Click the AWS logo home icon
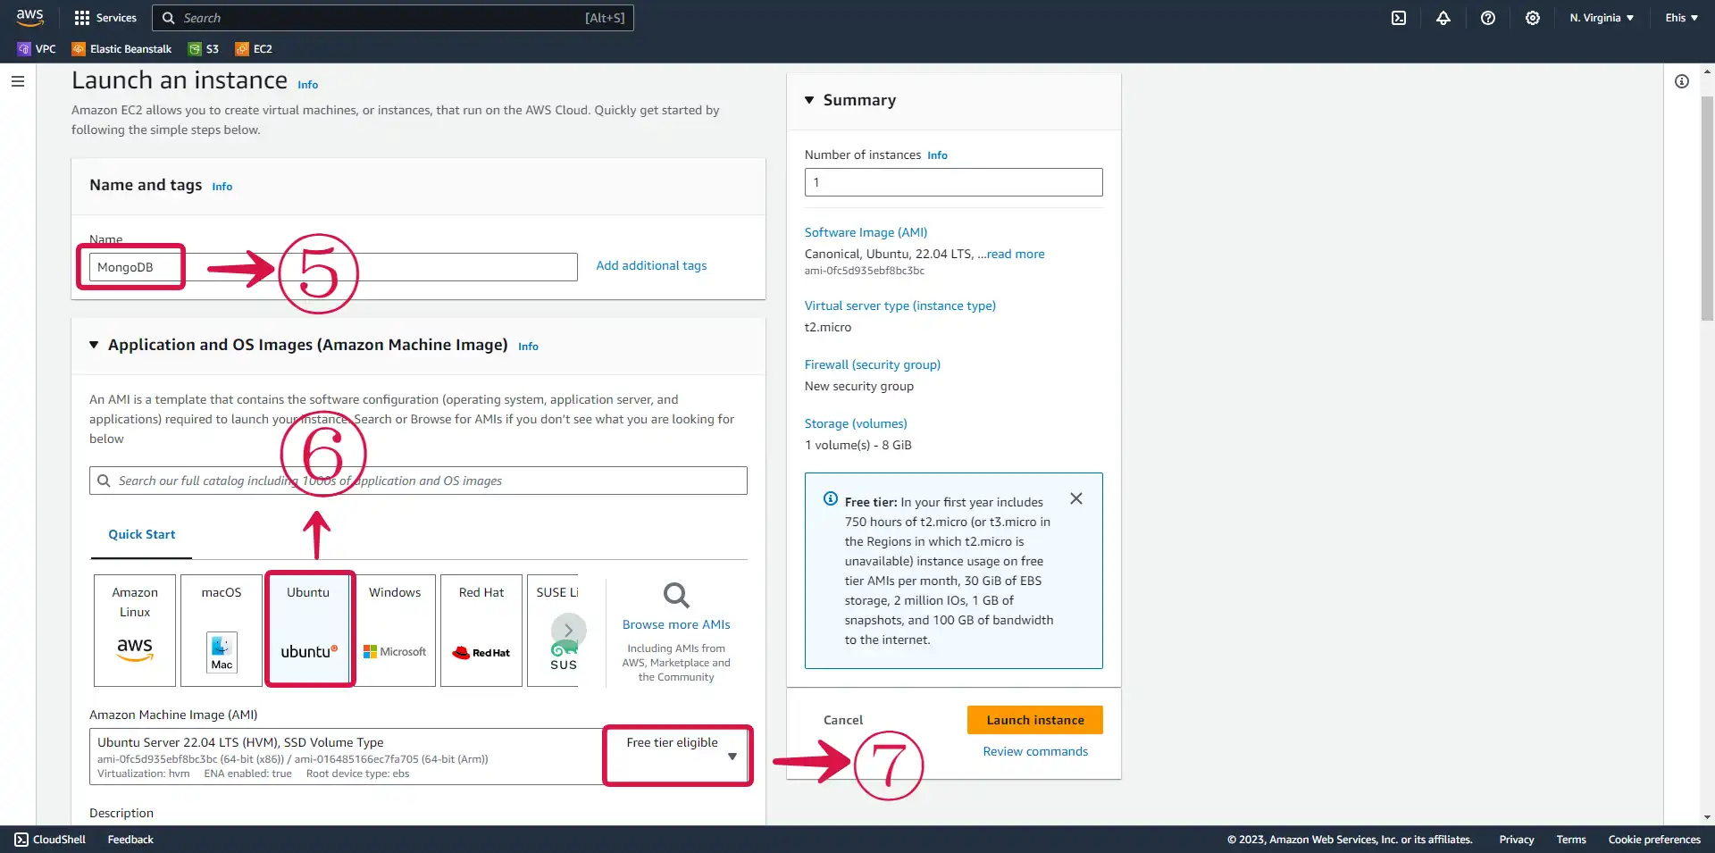 pos(29,18)
